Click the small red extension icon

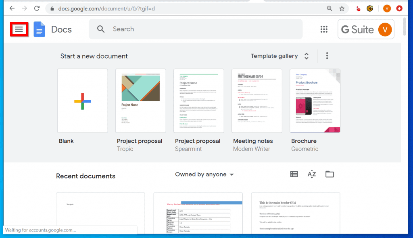(x=358, y=9)
